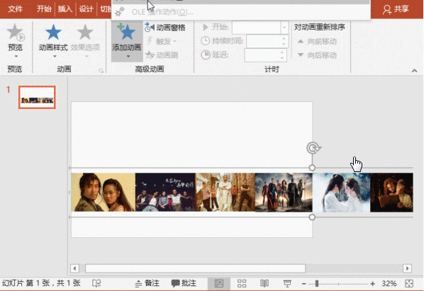Click the spell check status icon
Viewport: 424px width, 291px height.
[x=96, y=283]
